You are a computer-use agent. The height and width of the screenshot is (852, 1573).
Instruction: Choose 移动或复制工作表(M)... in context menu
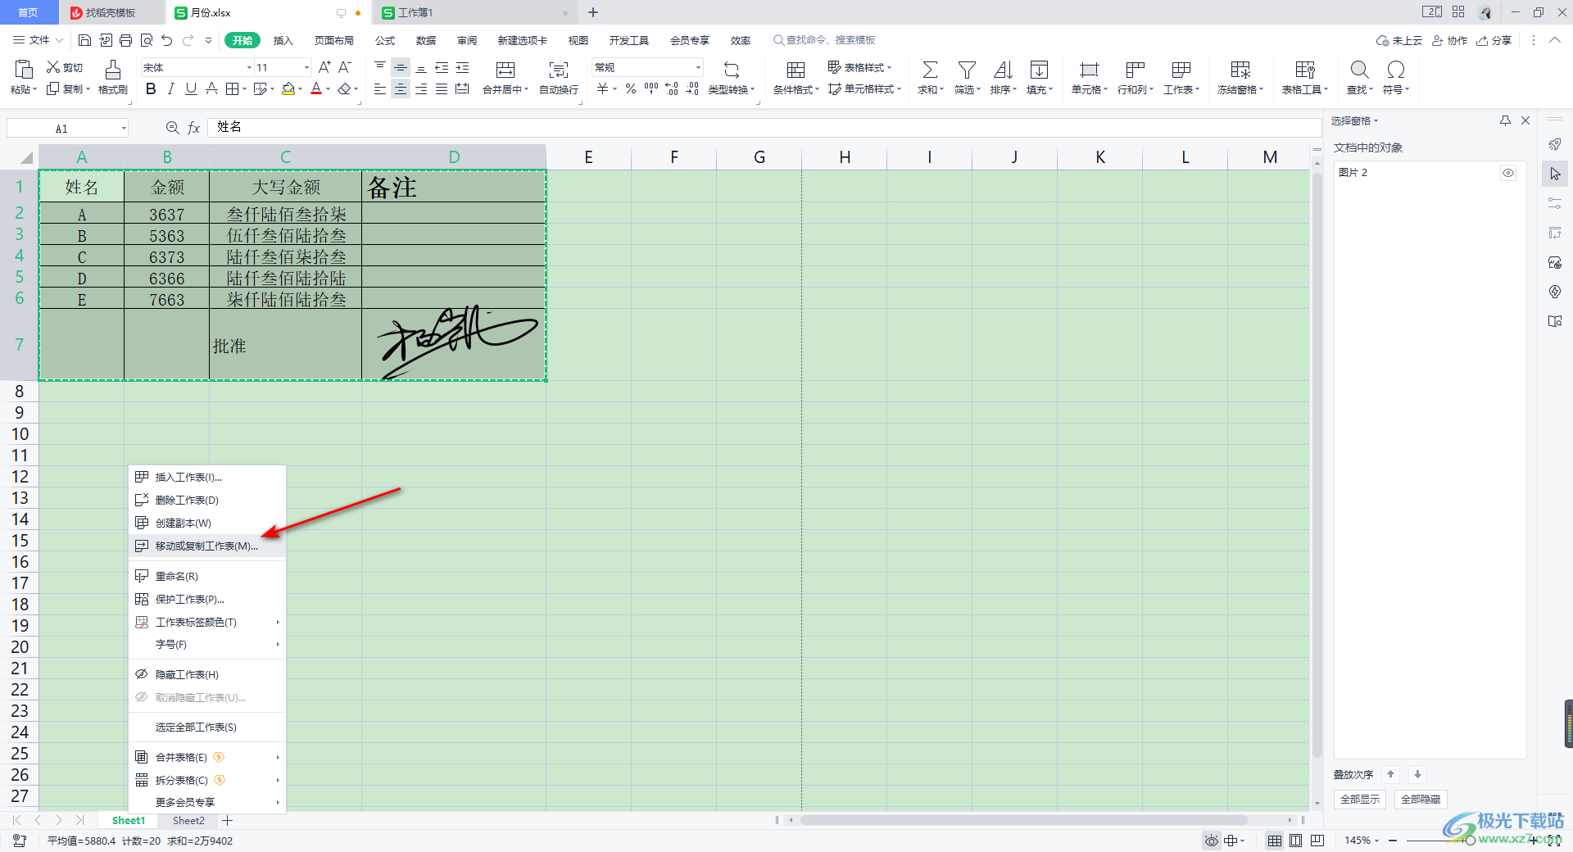[x=207, y=546]
